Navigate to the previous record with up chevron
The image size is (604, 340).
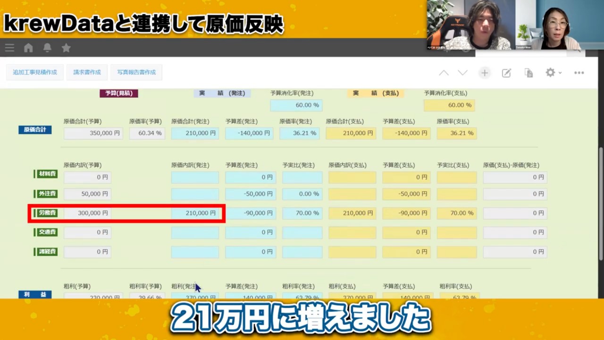444,73
